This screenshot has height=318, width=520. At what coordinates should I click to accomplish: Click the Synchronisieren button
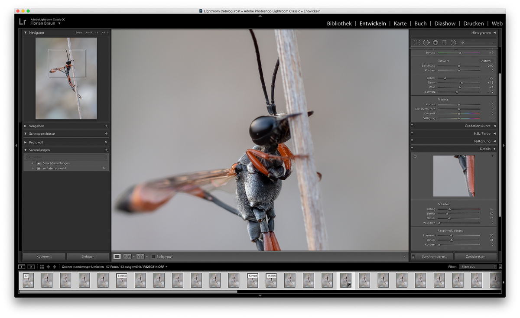[434, 256]
